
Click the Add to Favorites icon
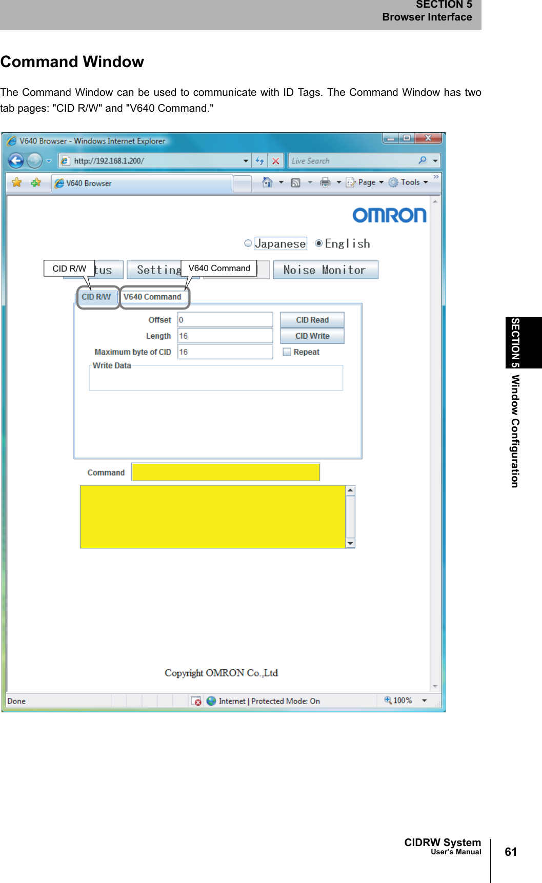36,182
